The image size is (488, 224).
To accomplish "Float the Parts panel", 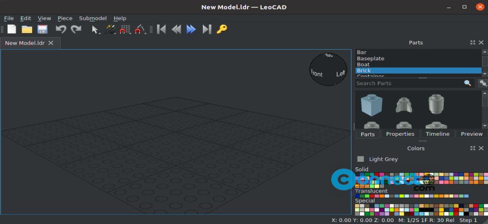I will click(473, 43).
